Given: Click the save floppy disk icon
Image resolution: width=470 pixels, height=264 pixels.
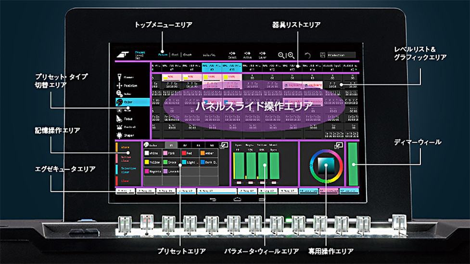Looking at the screenshot, I should click(x=322, y=55).
